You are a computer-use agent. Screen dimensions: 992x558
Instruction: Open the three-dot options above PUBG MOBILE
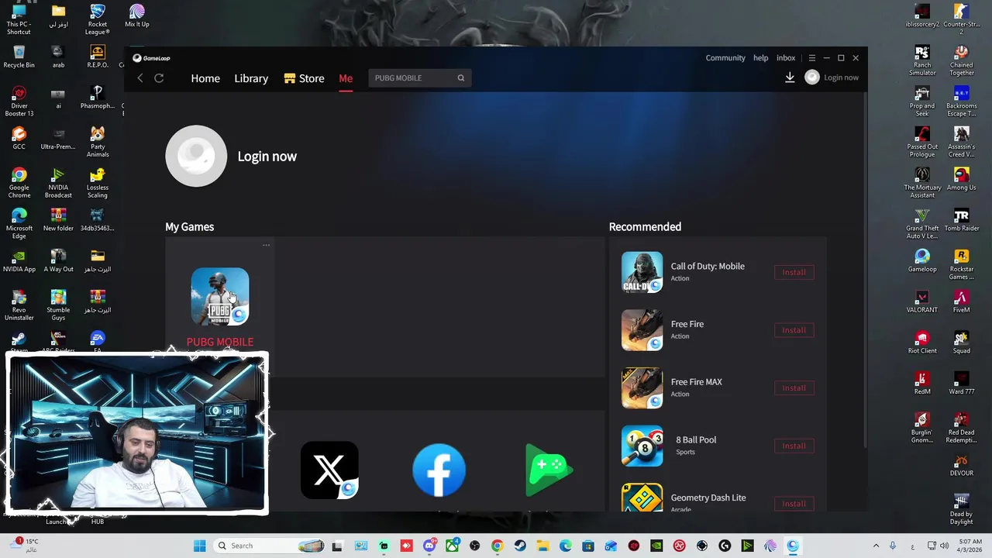click(266, 245)
